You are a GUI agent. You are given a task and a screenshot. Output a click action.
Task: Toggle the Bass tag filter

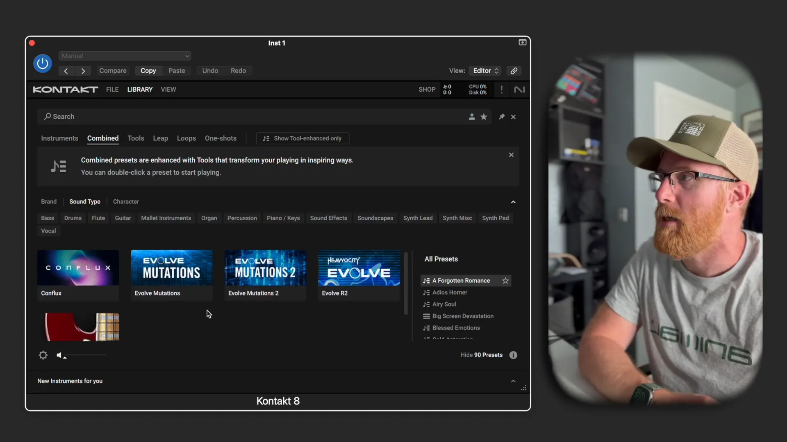[x=48, y=218]
